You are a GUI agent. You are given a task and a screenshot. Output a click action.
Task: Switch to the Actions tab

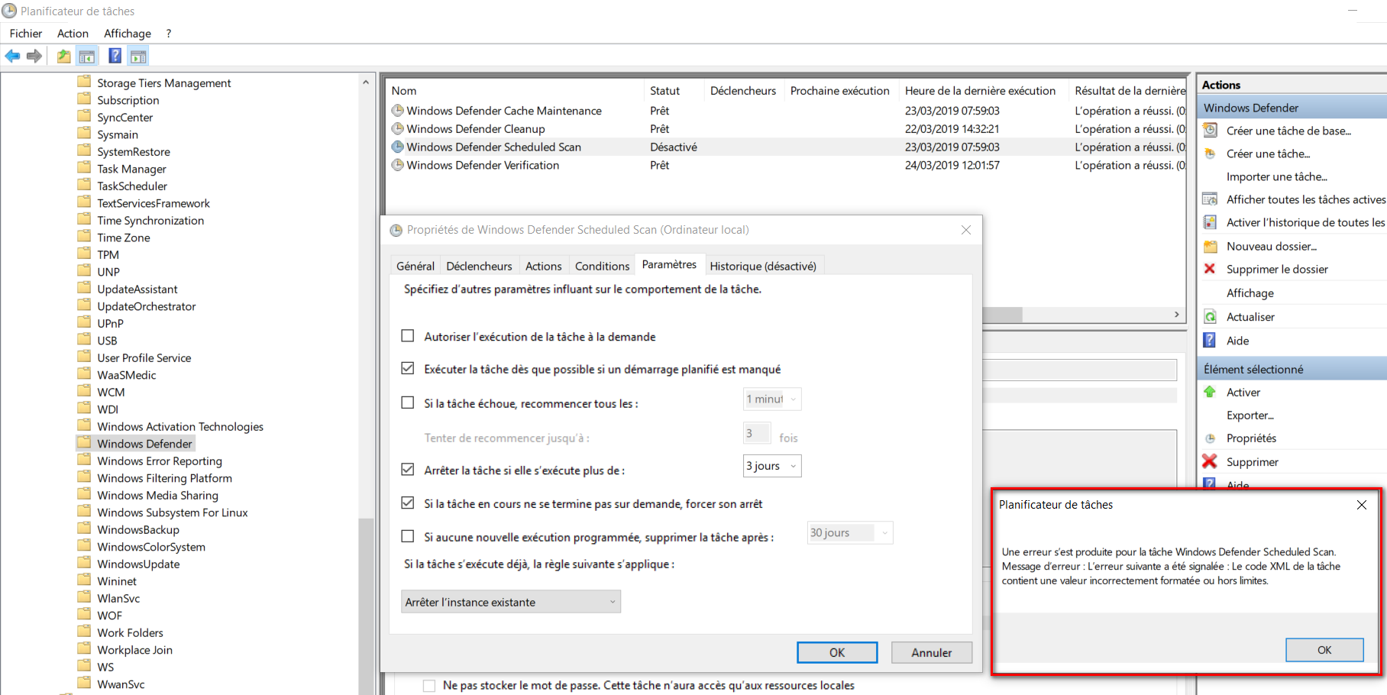click(x=544, y=266)
